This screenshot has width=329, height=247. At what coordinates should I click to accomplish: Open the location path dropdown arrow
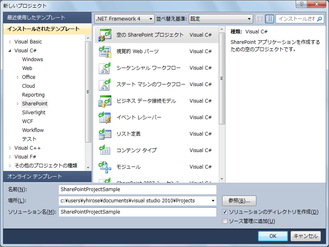(x=213, y=201)
